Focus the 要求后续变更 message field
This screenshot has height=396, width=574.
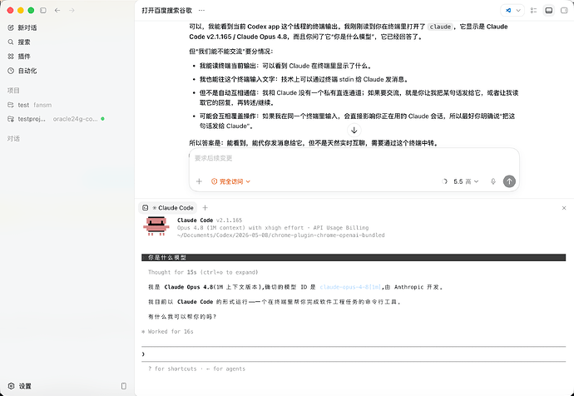[x=354, y=158]
